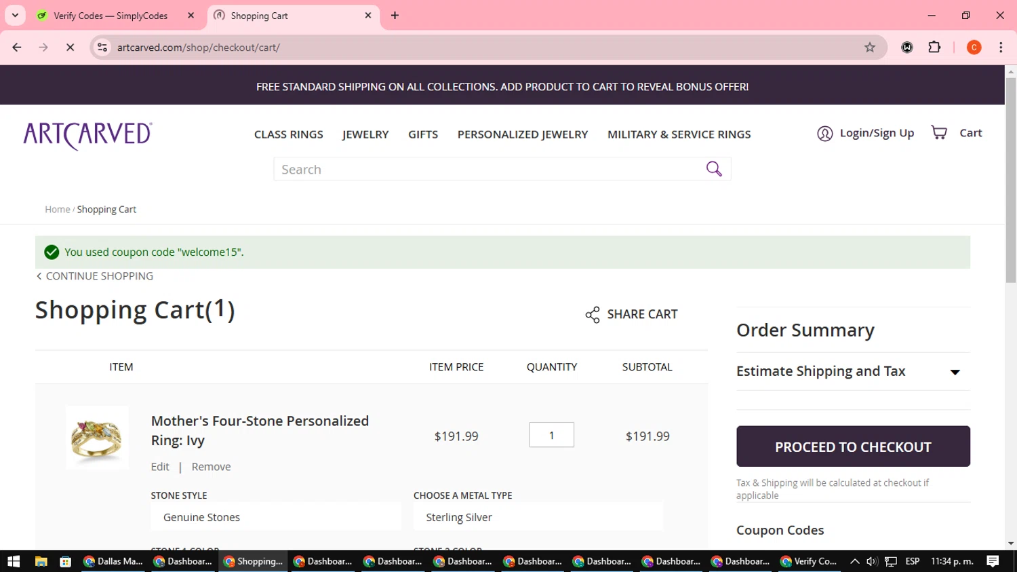1017x572 pixels.
Task: Open the tab search dropdown arrow
Action: click(x=15, y=16)
